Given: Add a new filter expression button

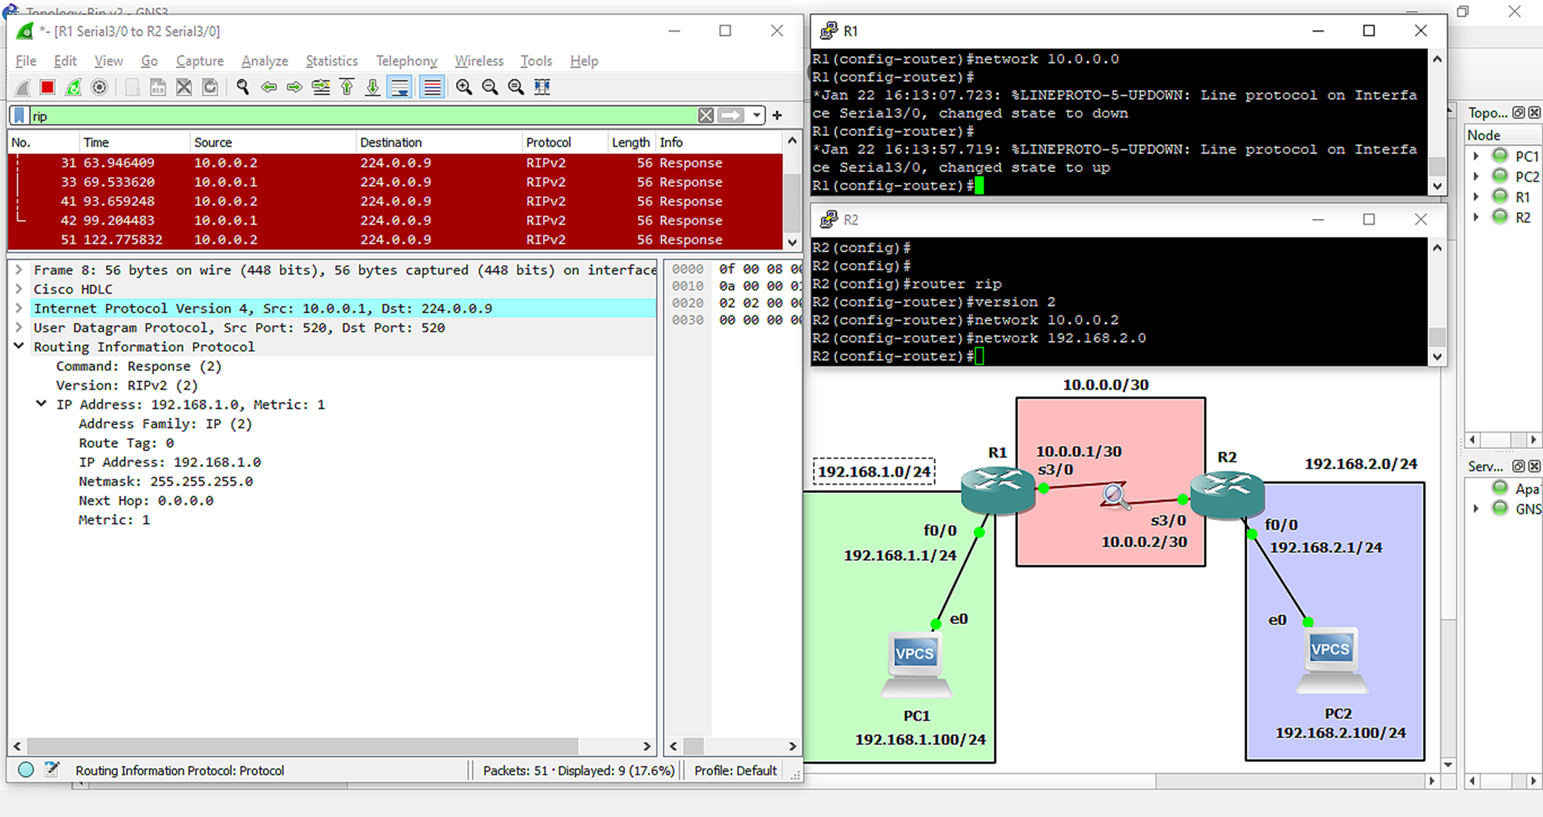Looking at the screenshot, I should (x=777, y=116).
